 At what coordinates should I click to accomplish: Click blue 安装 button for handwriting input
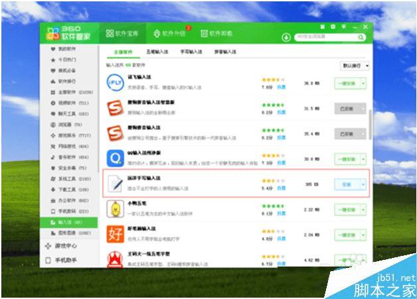tap(347, 184)
